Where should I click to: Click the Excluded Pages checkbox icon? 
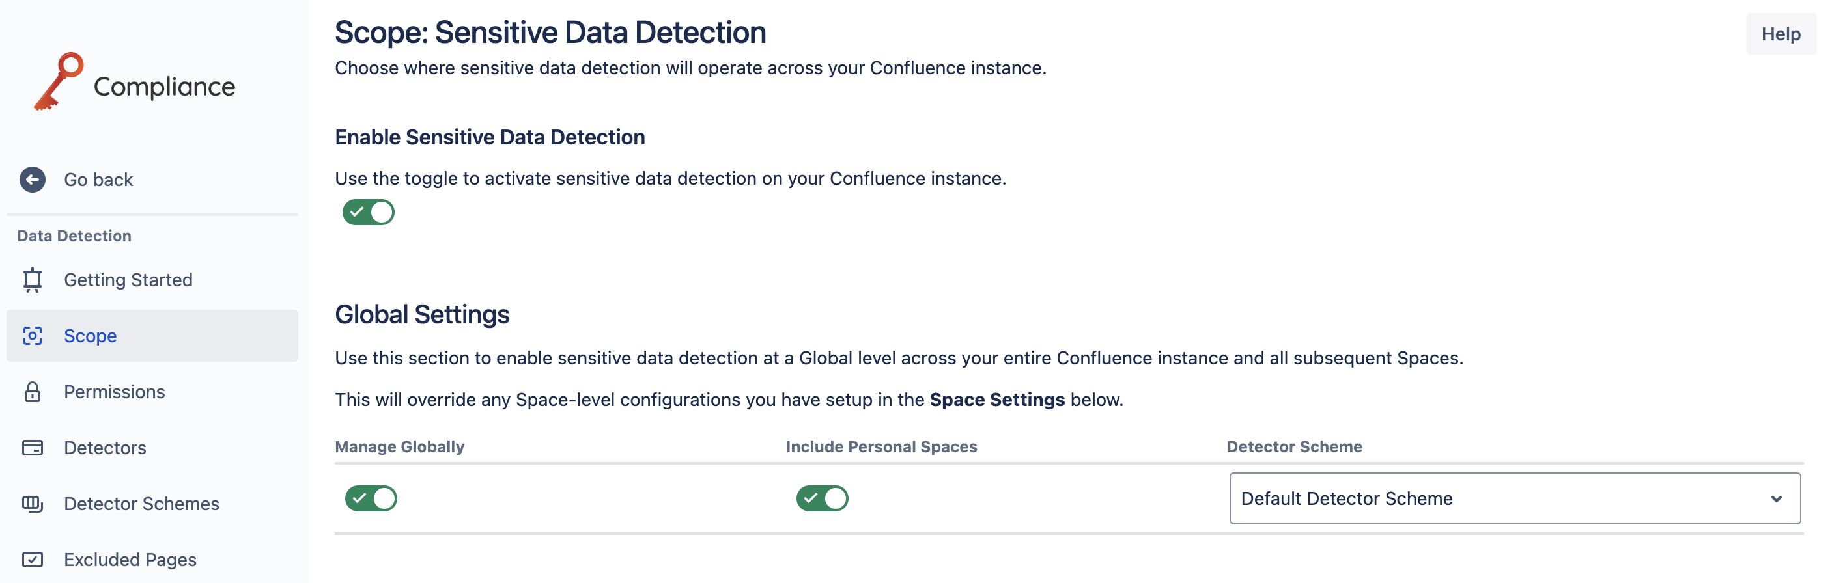(x=33, y=560)
